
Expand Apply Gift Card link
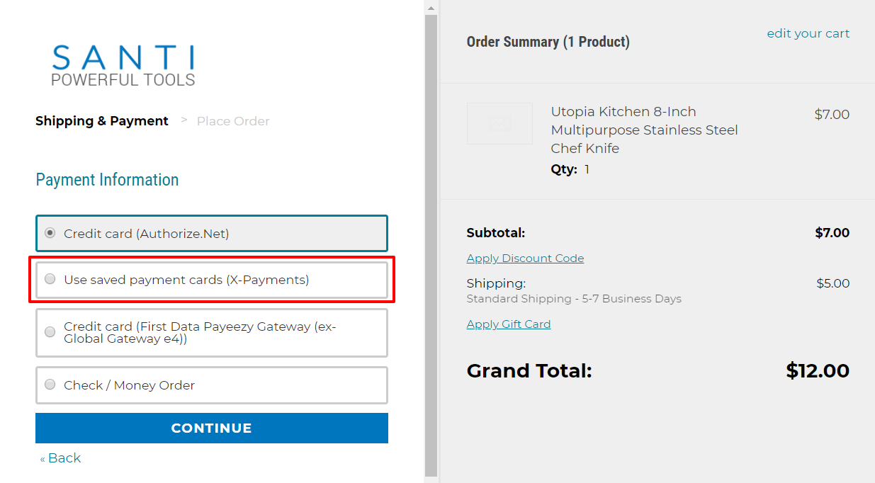509,324
